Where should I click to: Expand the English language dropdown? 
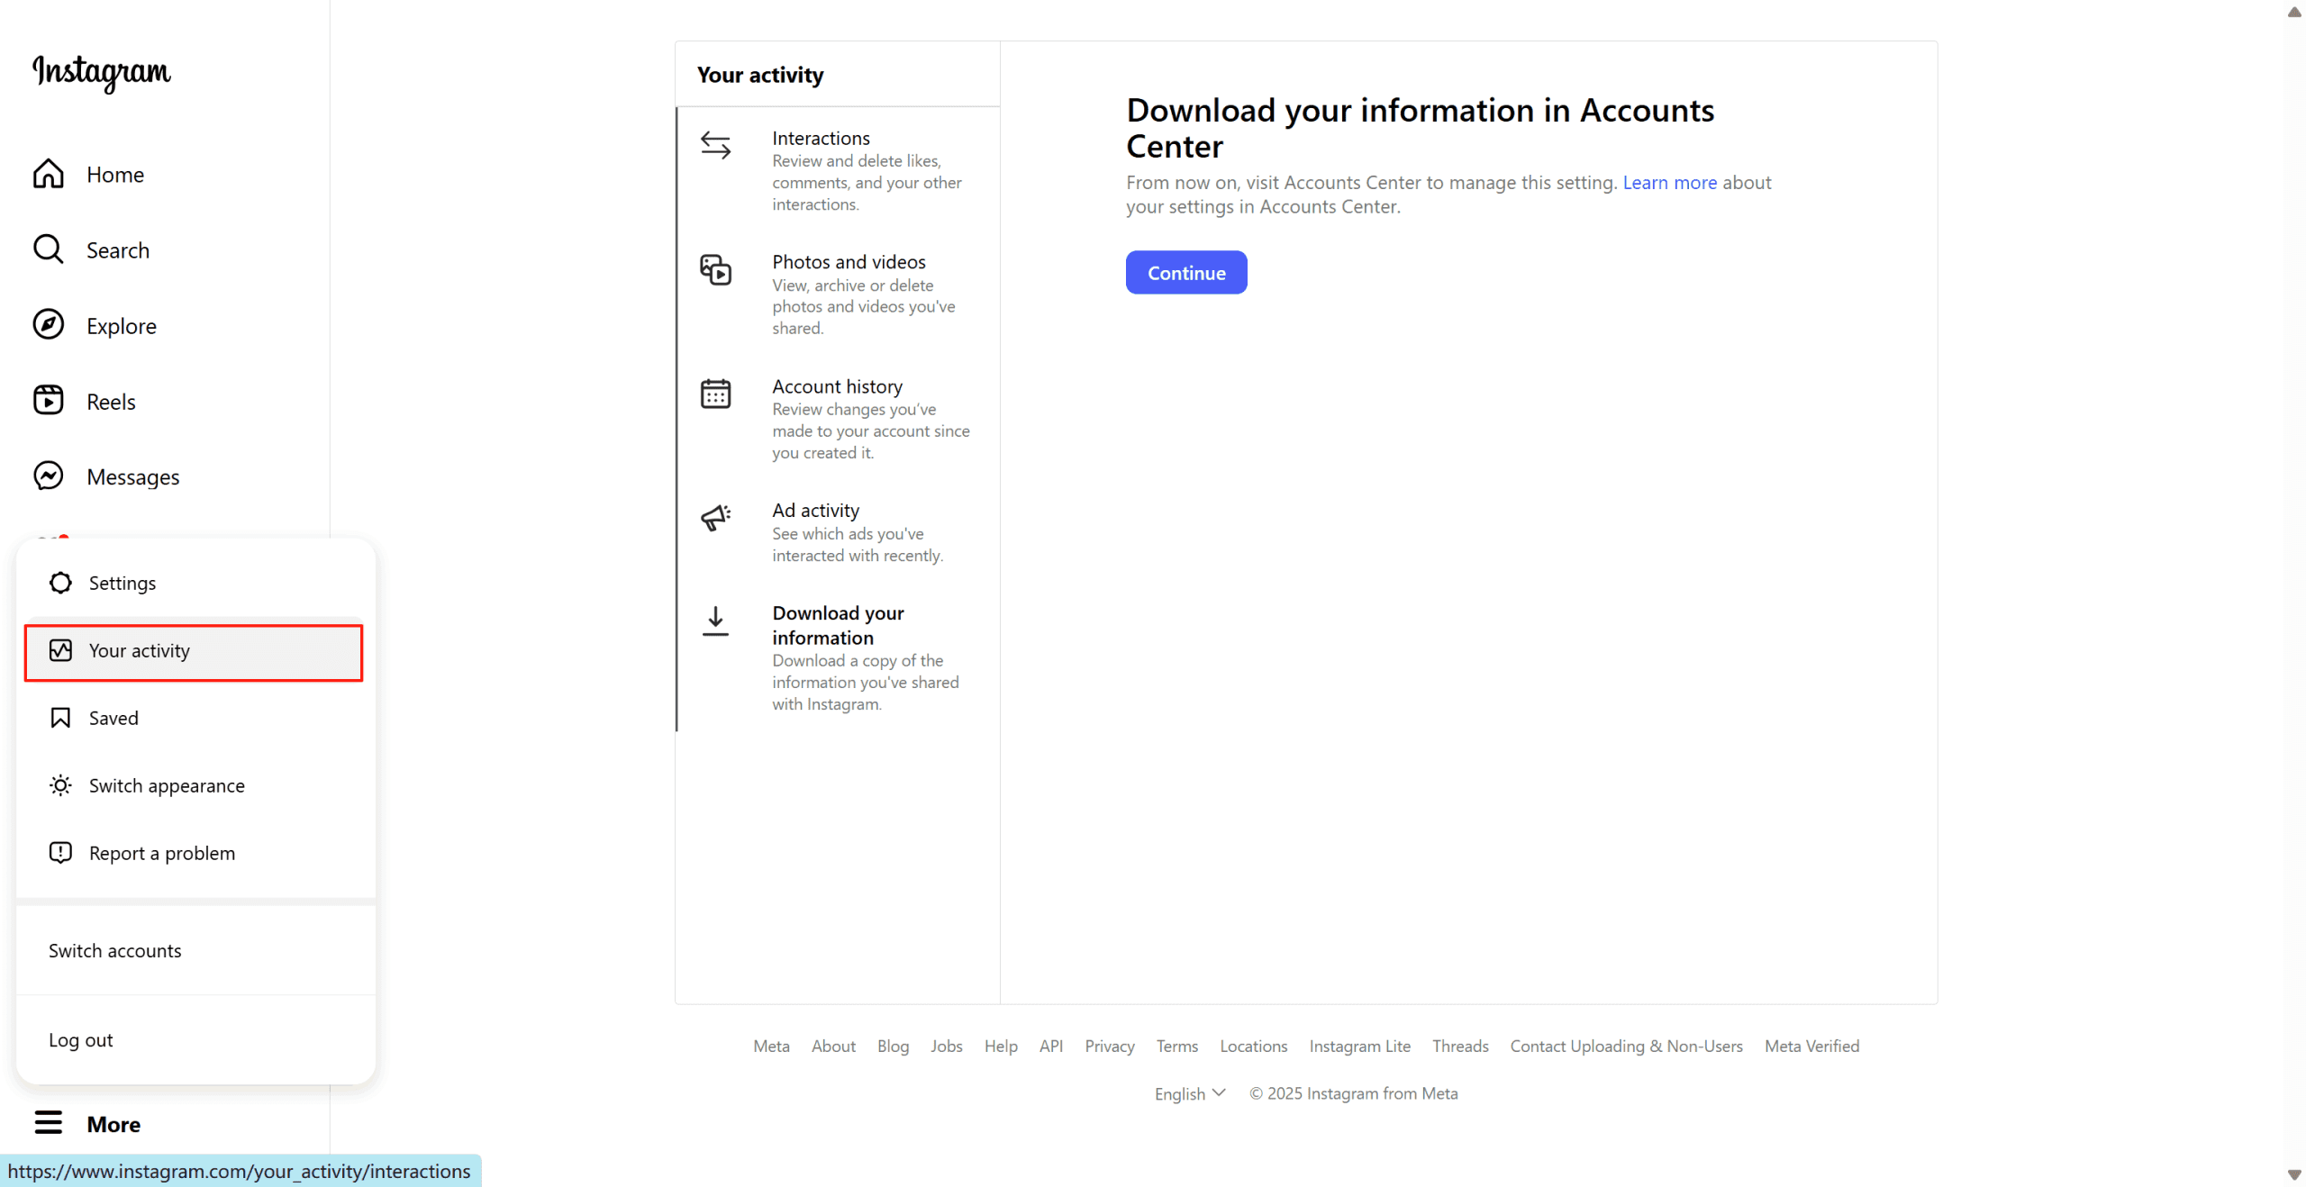click(1190, 1092)
